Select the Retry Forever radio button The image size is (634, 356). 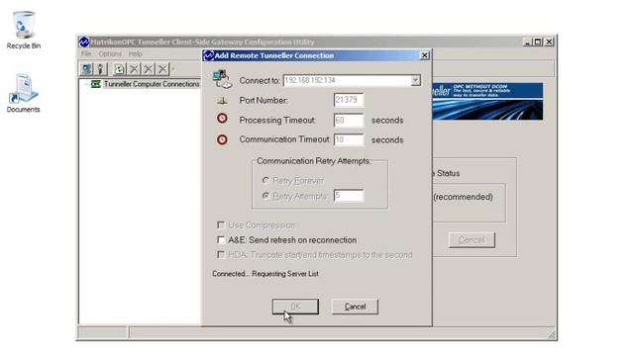265,180
